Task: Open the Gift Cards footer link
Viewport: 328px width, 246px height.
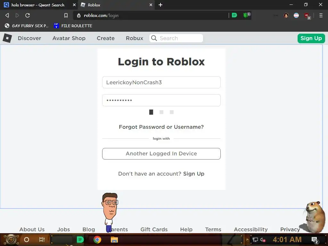Action: pyautogui.click(x=154, y=229)
